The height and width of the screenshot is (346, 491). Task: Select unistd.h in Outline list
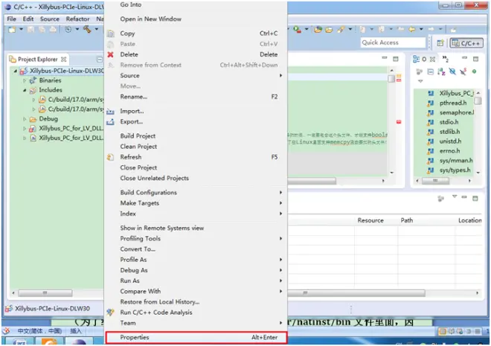click(x=450, y=141)
